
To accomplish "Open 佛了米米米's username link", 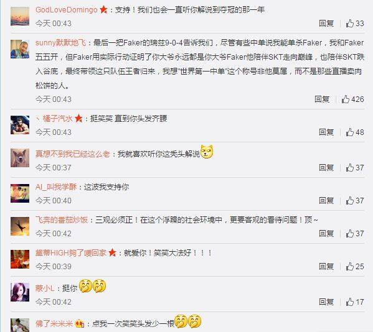I will pyautogui.click(x=54, y=324).
